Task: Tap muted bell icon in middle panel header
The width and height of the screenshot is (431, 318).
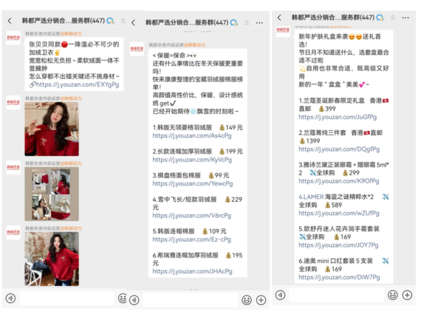Action: click(247, 23)
